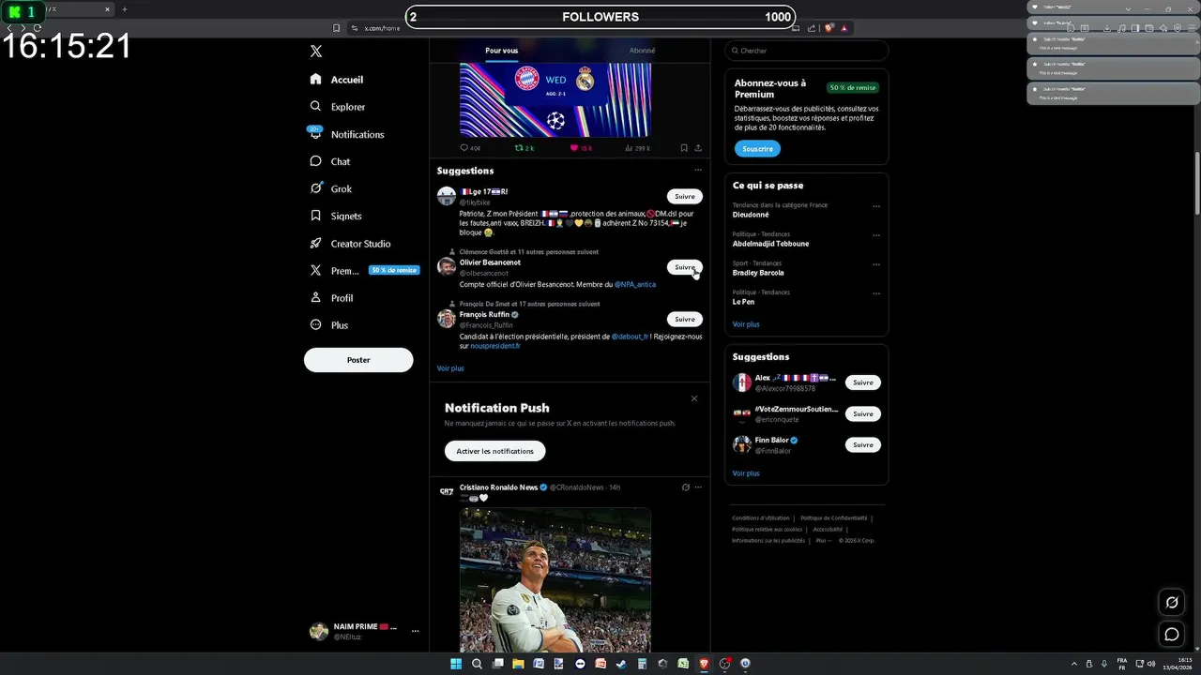Open Creator Studio from the sidebar
1201x675 pixels.
point(351,244)
